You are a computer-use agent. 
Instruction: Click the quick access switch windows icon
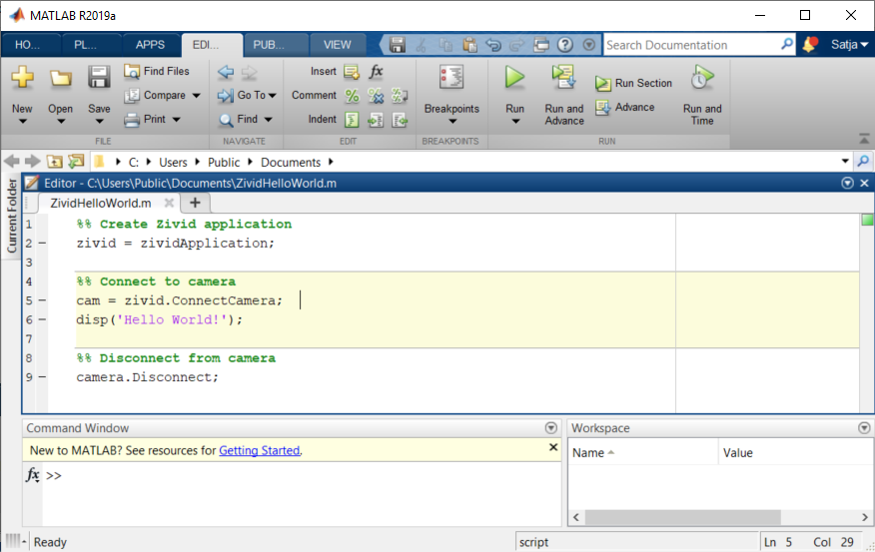pyautogui.click(x=540, y=45)
